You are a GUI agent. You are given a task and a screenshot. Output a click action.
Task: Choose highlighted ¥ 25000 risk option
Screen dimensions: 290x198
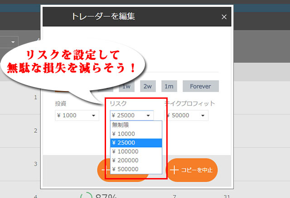tap(136, 143)
